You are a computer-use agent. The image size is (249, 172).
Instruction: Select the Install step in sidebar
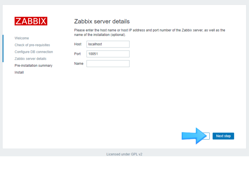pos(19,72)
